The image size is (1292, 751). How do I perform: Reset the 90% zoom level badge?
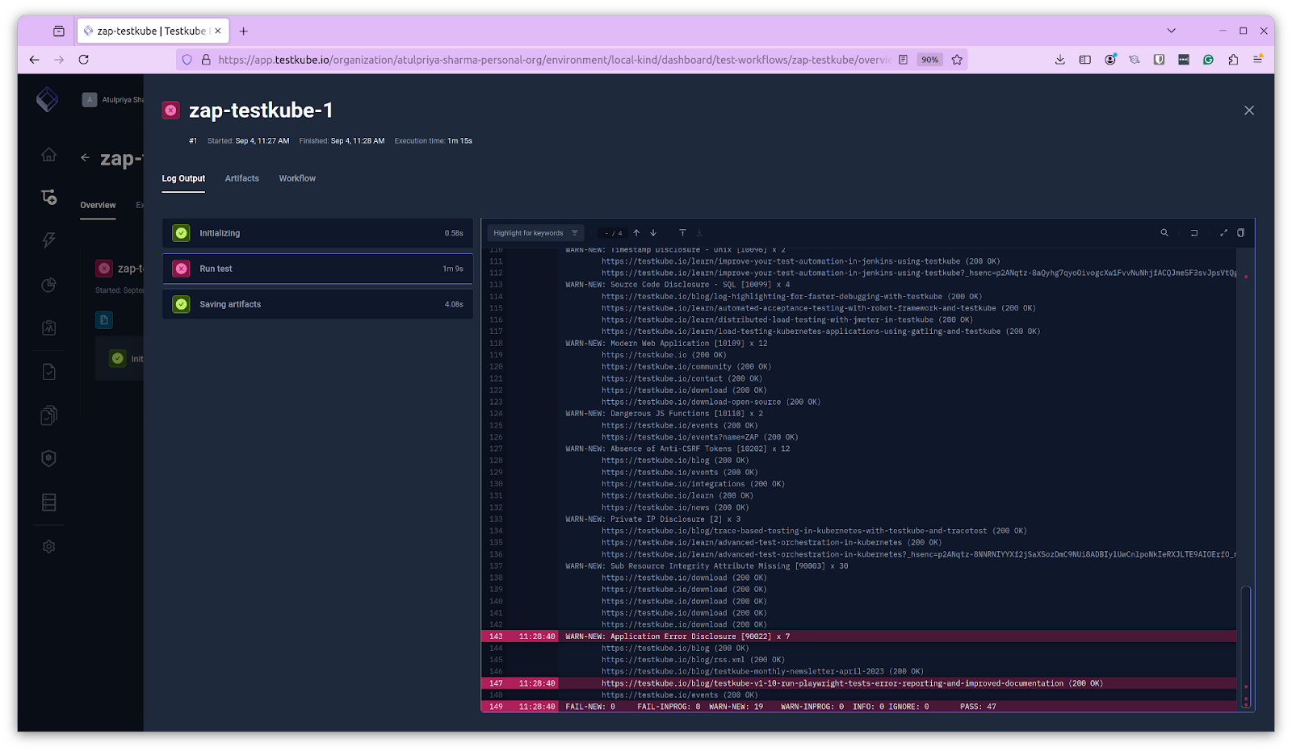930,60
